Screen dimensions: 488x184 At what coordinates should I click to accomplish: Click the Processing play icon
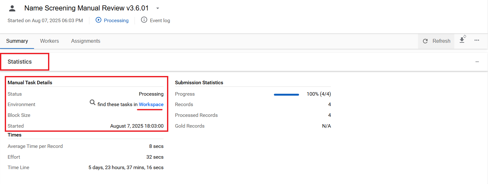98,20
